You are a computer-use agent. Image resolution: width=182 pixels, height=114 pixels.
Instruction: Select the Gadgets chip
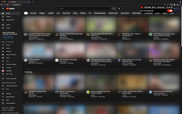(x=42, y=13)
